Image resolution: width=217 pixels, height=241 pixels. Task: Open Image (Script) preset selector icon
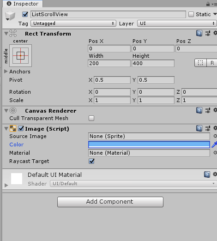coord(208,128)
